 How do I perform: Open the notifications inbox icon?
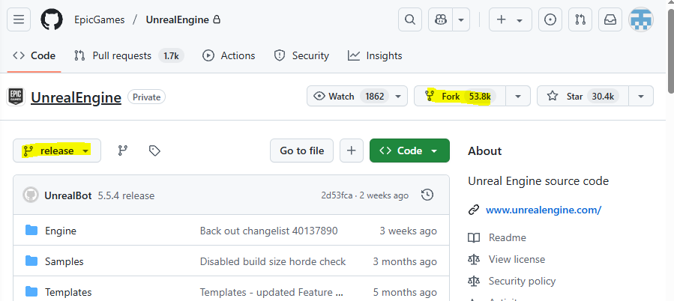tap(610, 19)
